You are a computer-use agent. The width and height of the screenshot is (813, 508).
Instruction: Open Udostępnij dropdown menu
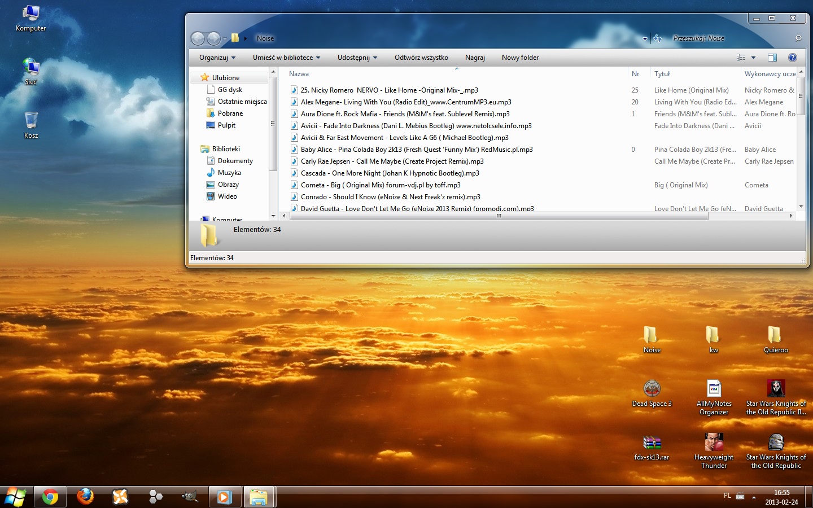coord(357,58)
